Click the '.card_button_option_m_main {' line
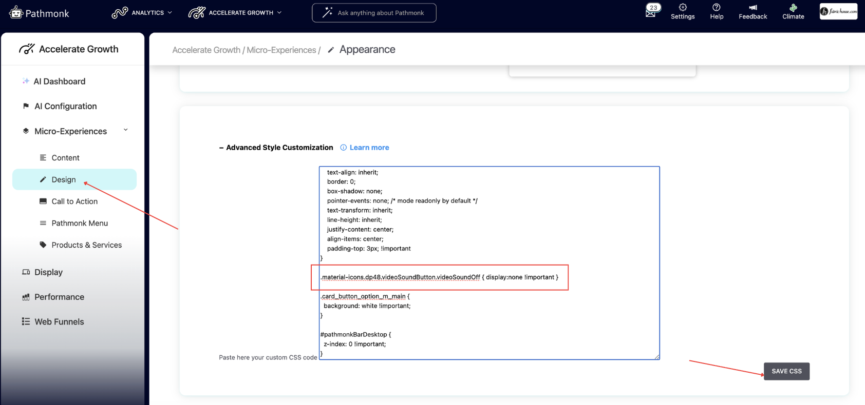 click(365, 296)
